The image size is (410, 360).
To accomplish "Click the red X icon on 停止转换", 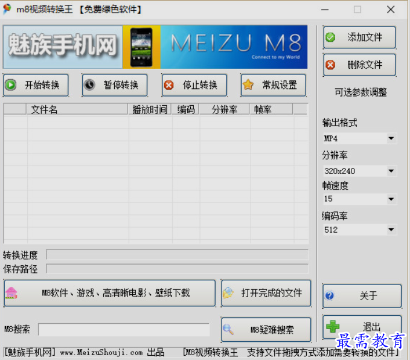I will [169, 85].
